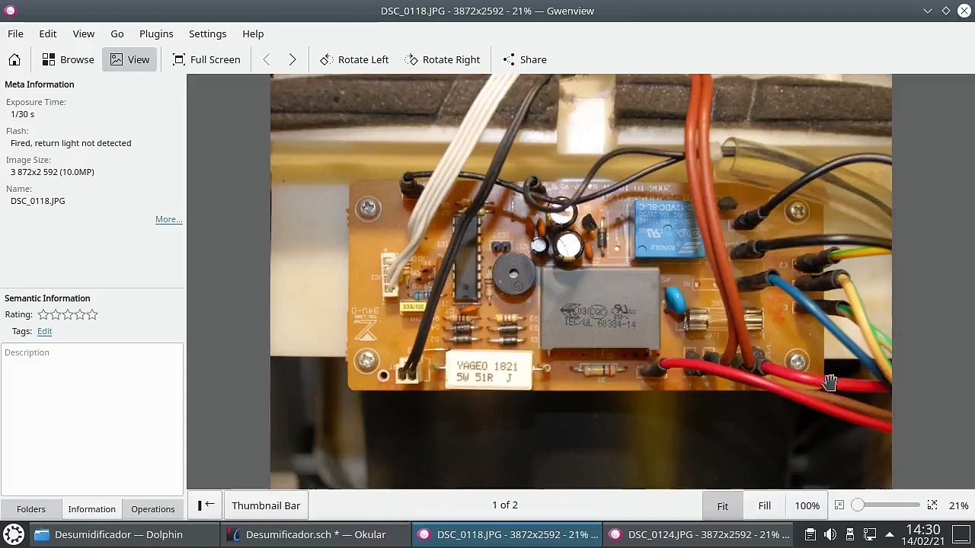
Task: Open the removable devices tray icon
Action: [850, 534]
